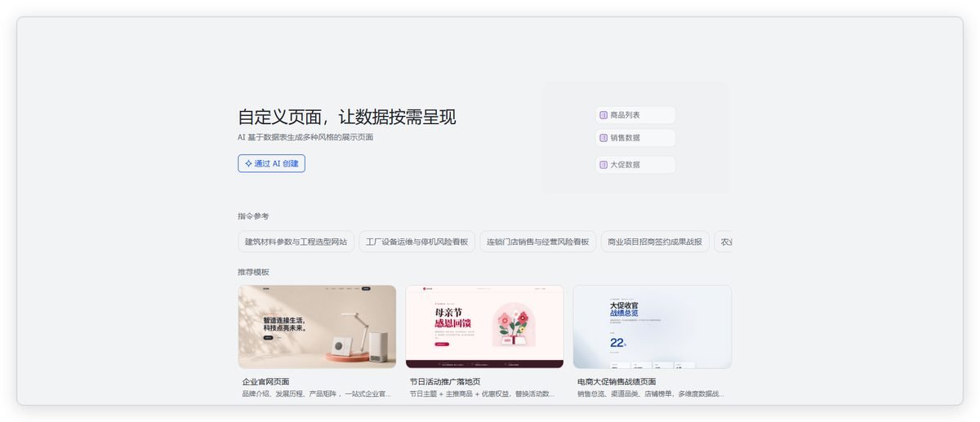The height and width of the screenshot is (422, 980).
Task: Click the table icon beside 大促数据
Action: pos(604,165)
